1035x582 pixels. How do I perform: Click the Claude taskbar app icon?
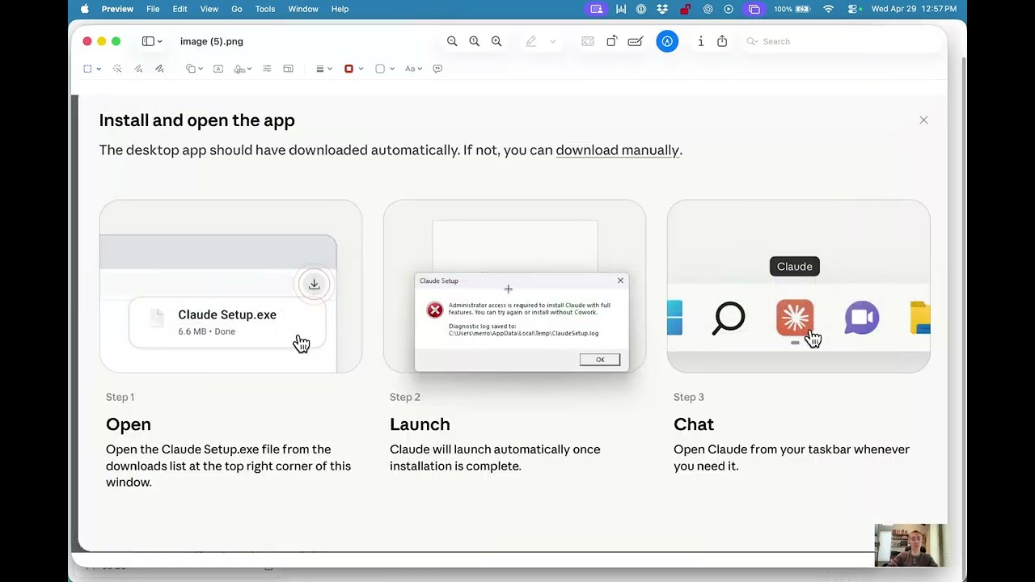point(795,318)
